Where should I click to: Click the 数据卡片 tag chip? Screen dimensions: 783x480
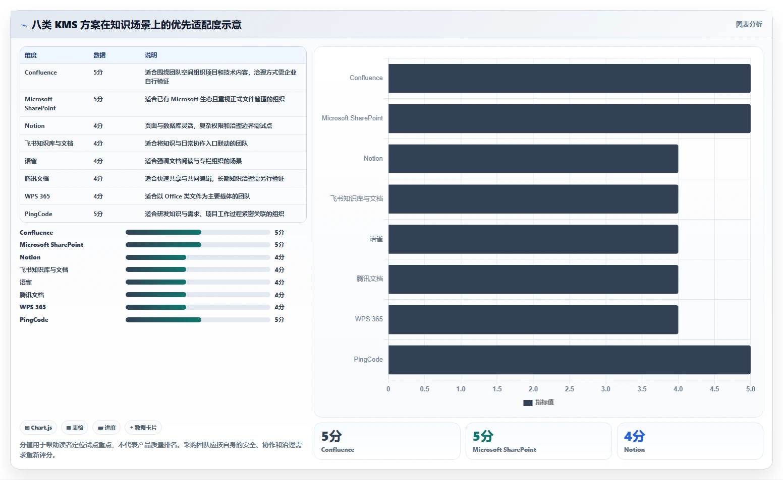[x=143, y=428]
